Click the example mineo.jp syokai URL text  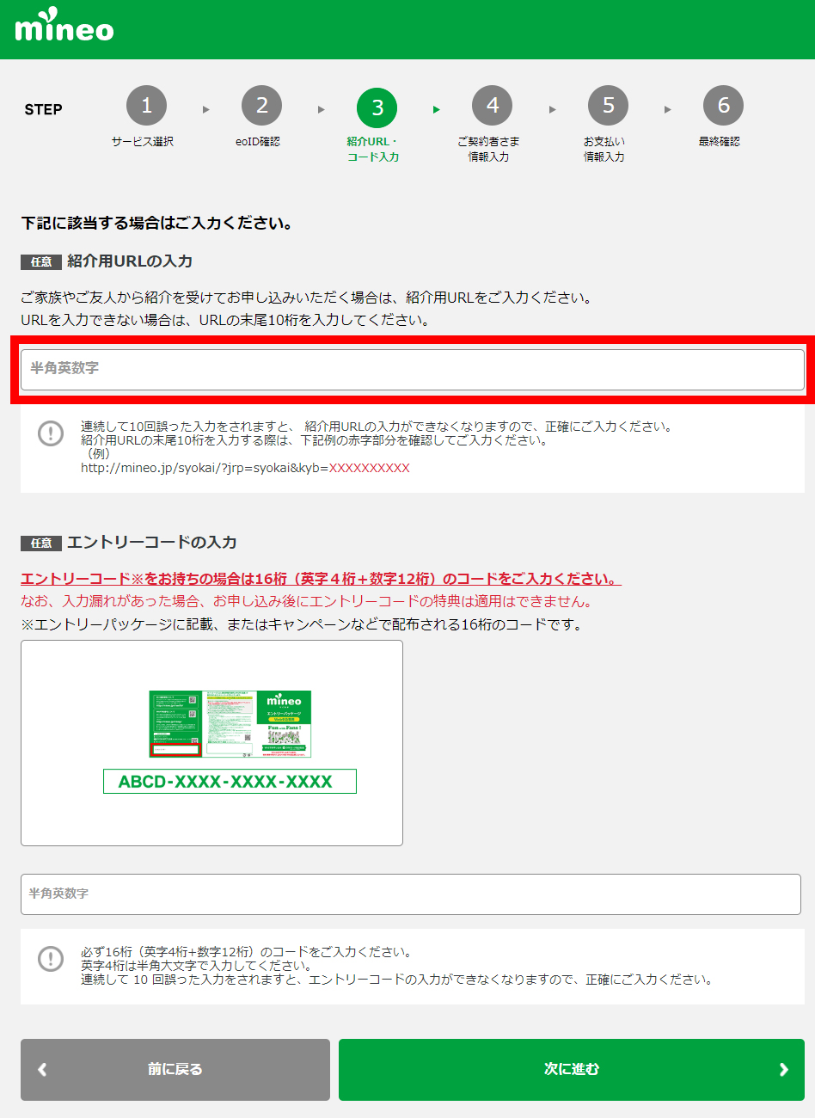click(245, 468)
